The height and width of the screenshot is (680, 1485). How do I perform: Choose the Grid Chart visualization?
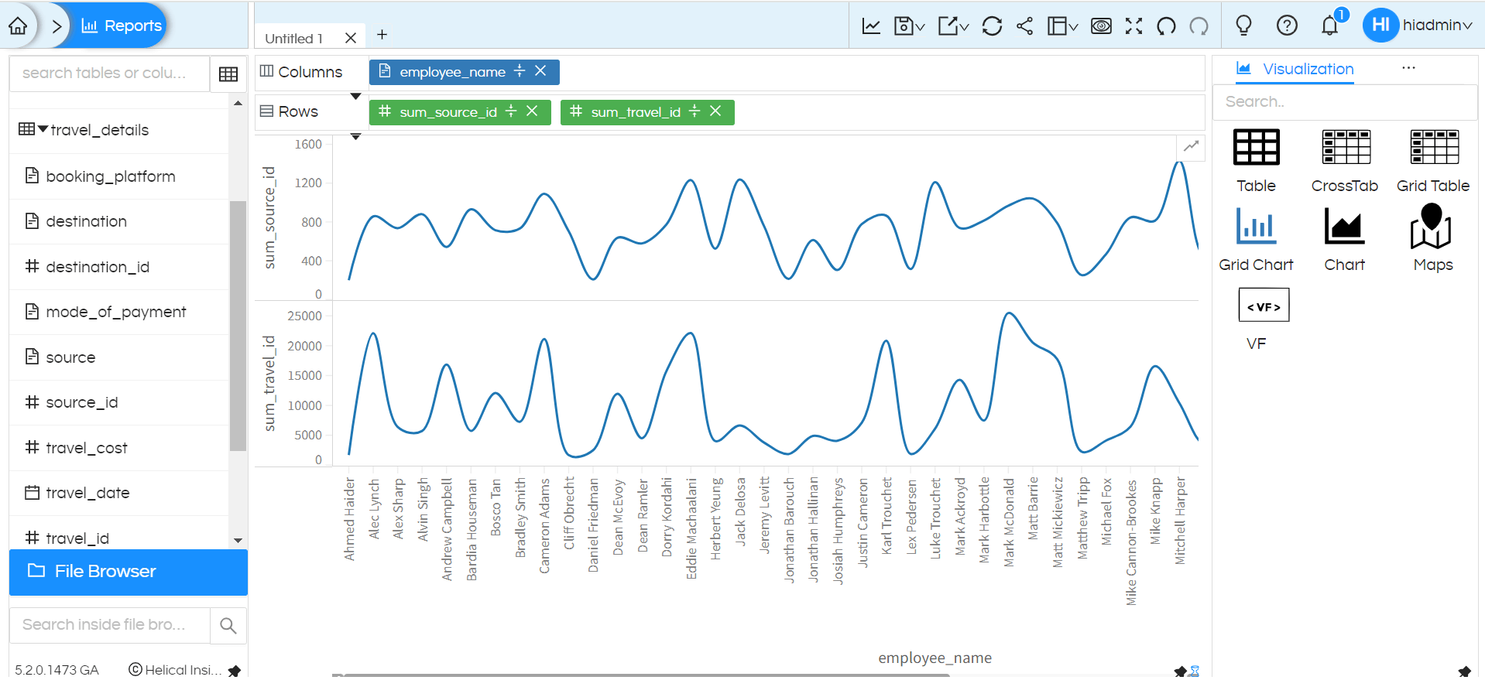[1256, 240]
